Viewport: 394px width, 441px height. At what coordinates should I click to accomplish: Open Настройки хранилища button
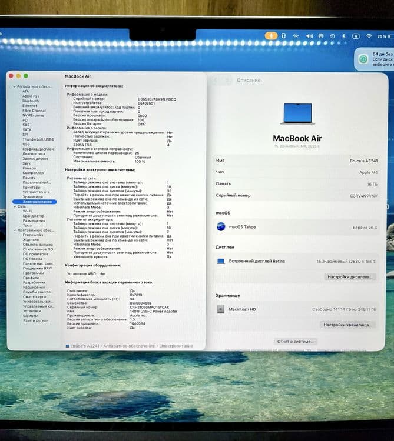[348, 325]
